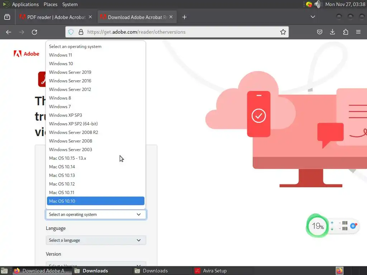Select highlighted Mac OS 10.10 option
367x275 pixels.
(x=95, y=201)
